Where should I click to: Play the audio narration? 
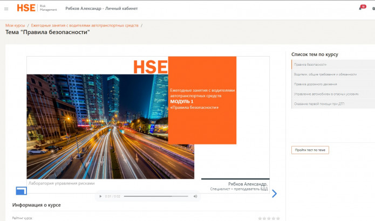click(100, 196)
